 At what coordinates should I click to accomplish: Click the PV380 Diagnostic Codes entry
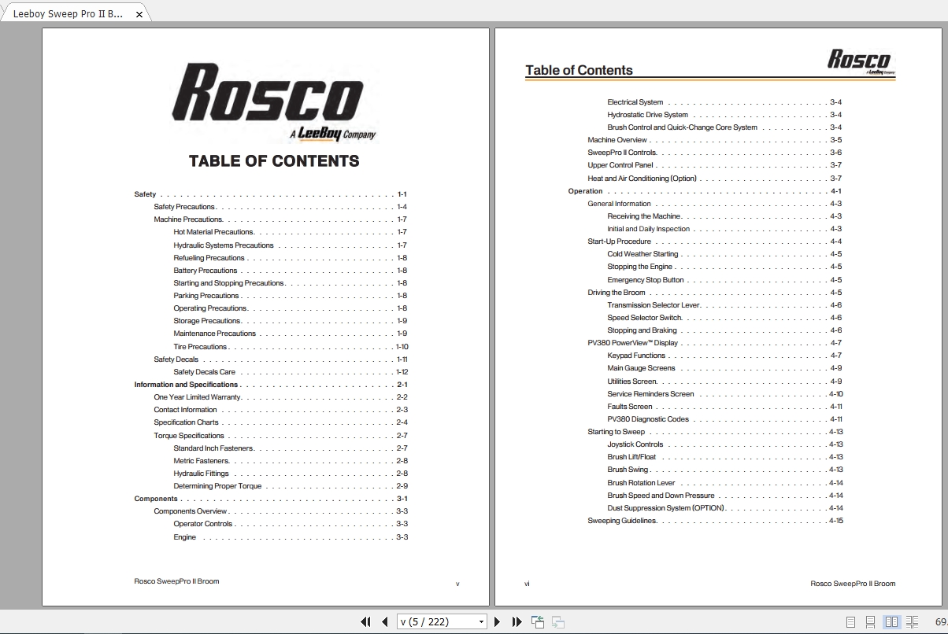click(724, 419)
